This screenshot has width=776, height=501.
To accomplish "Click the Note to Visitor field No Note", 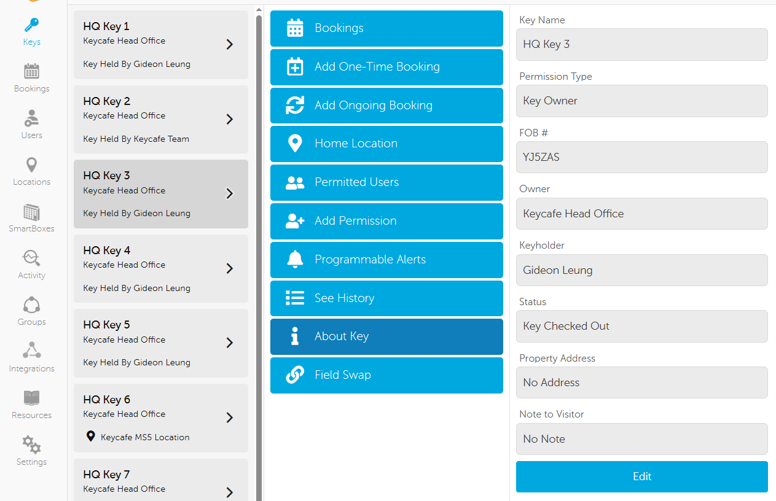I will pos(642,439).
